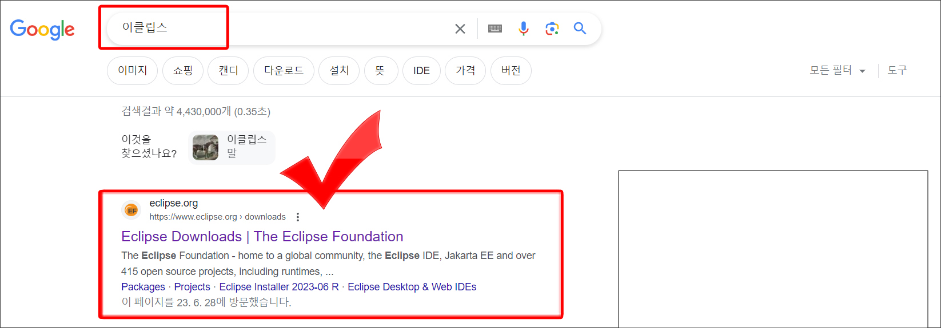This screenshot has width=941, height=328.
Task: Click the https://www.eclipse.org › downloads URL
Action: (x=217, y=217)
